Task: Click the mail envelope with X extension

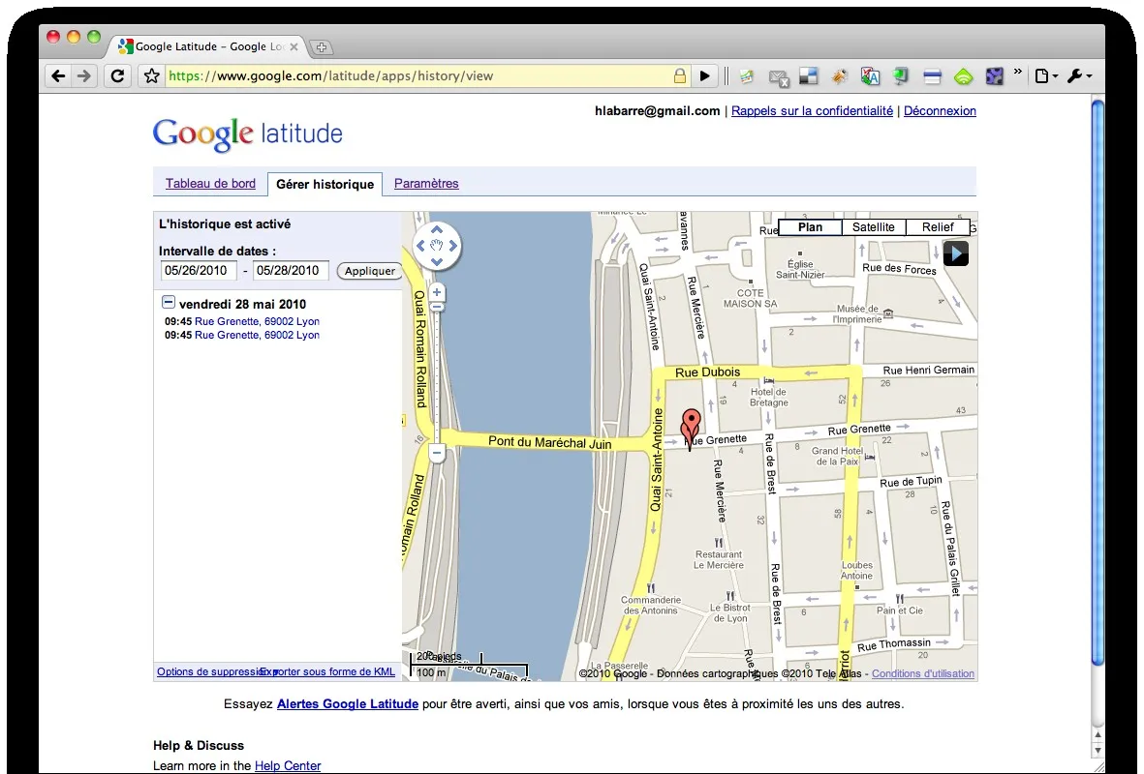Action: pyautogui.click(x=779, y=76)
